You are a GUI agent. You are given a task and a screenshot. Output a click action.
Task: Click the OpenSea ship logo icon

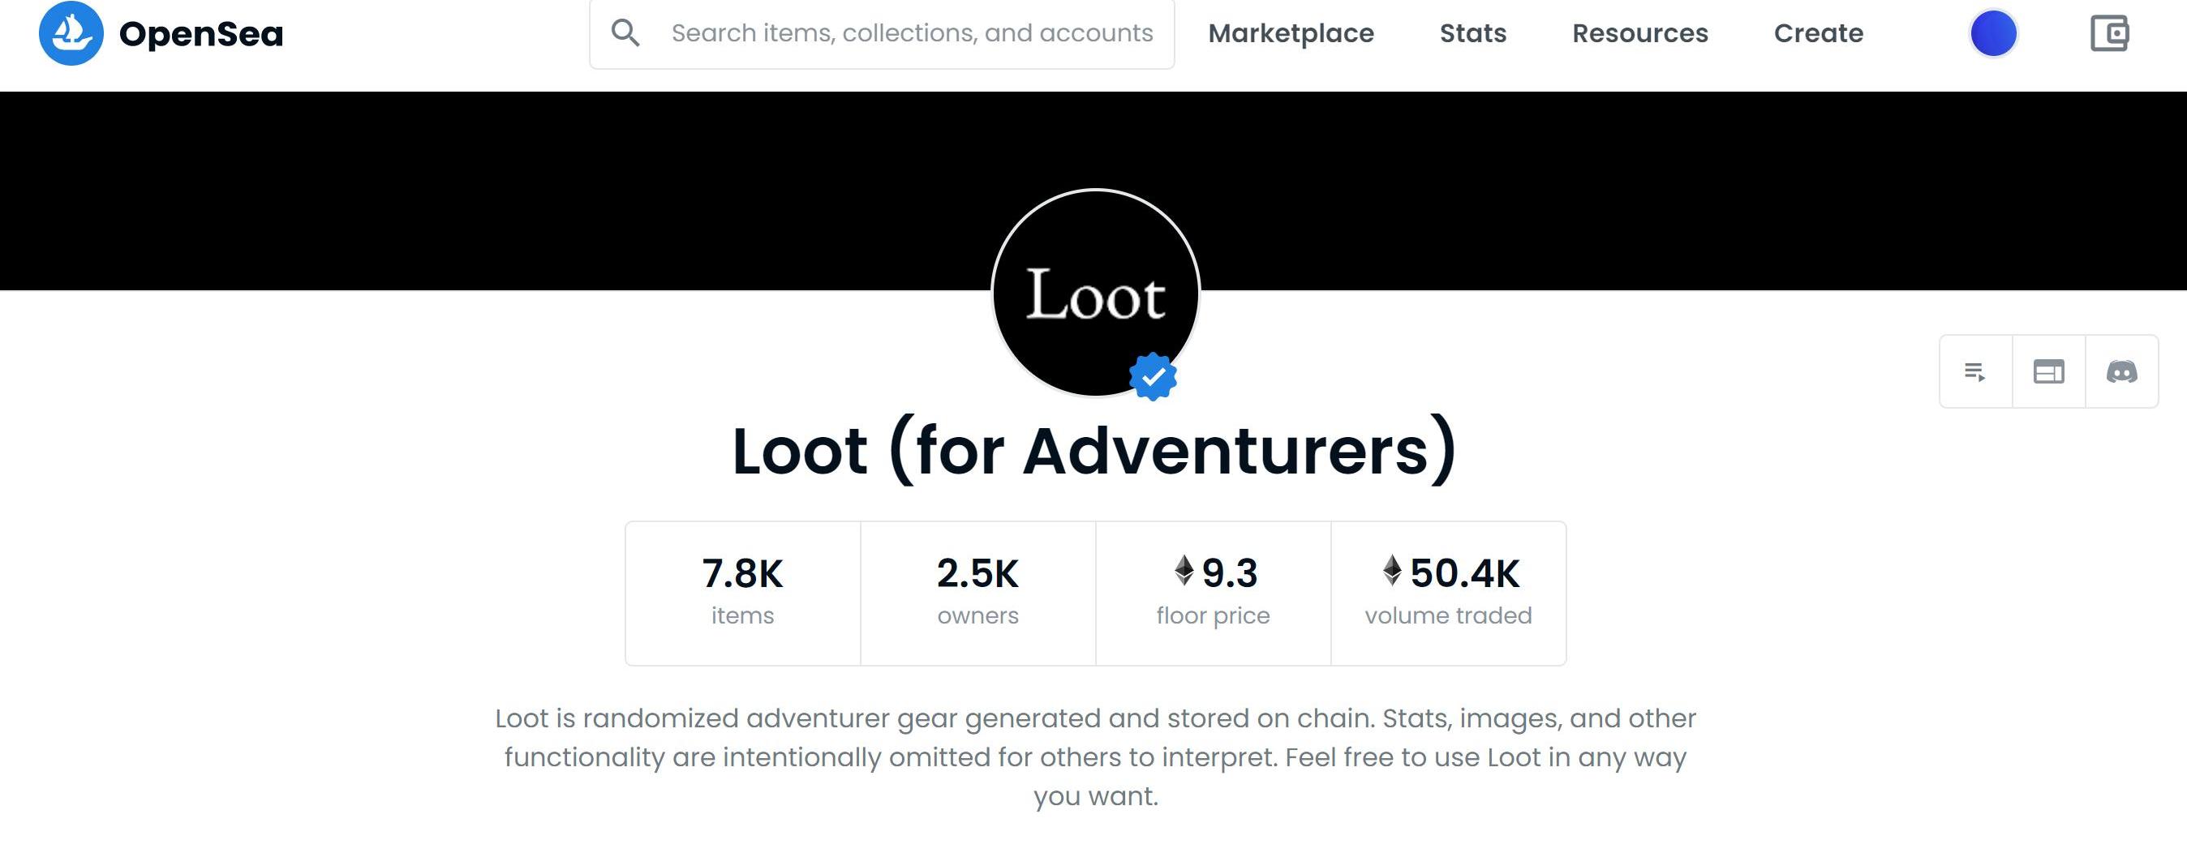(71, 33)
